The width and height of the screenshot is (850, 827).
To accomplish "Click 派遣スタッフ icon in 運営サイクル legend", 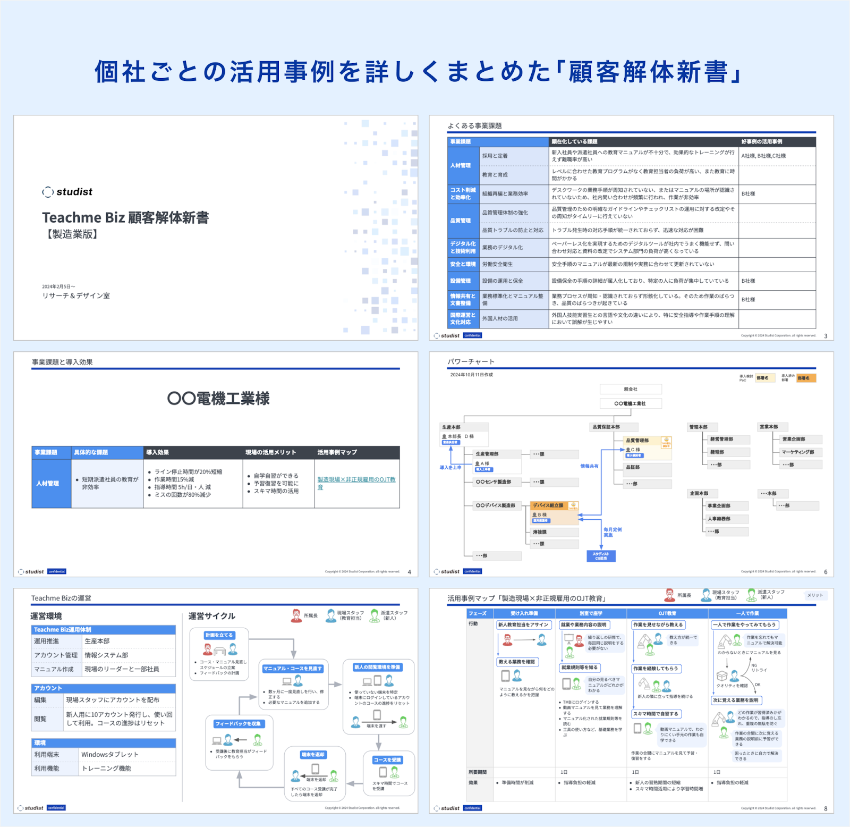I will pyautogui.click(x=374, y=615).
